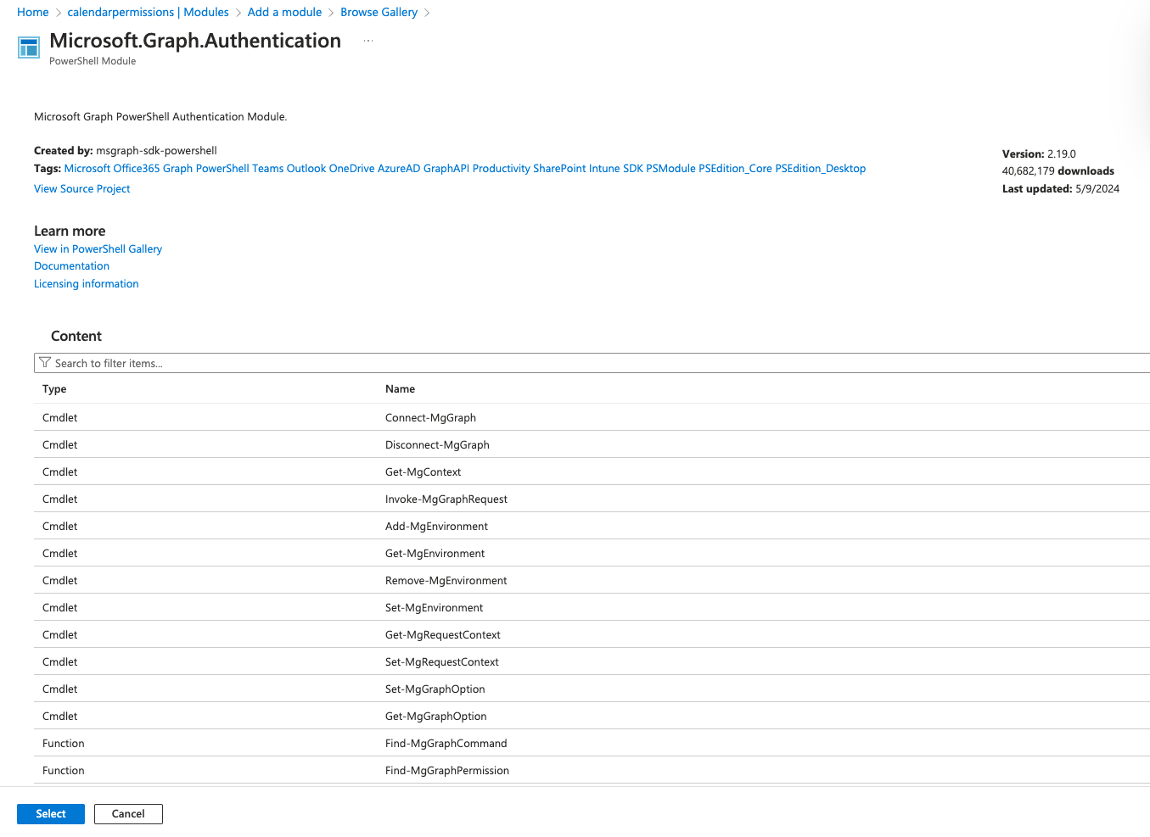Go to Home breadcrumb
This screenshot has width=1150, height=837.
(x=33, y=12)
